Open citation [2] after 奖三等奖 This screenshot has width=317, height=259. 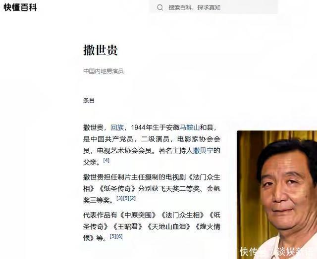[x=132, y=198]
